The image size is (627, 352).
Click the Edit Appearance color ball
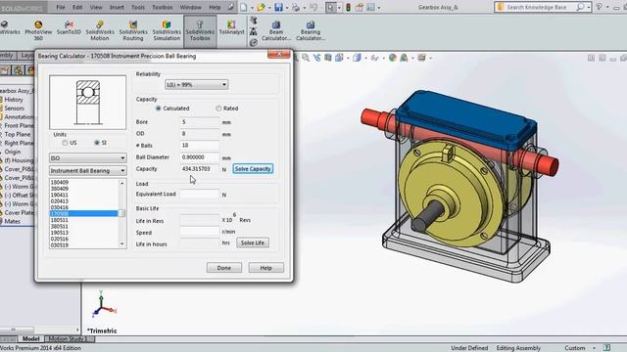[393, 58]
